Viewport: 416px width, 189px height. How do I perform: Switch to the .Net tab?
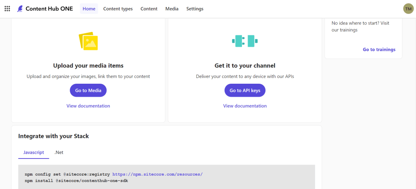coord(59,152)
